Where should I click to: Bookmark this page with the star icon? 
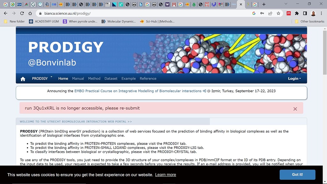coord(278,14)
